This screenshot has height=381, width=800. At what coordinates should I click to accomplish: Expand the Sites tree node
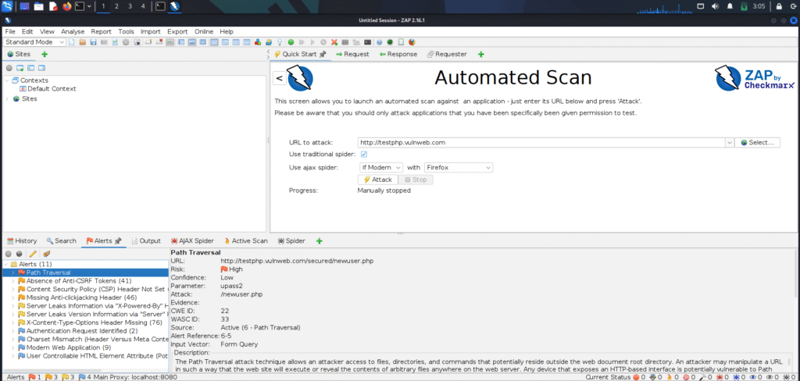7,99
